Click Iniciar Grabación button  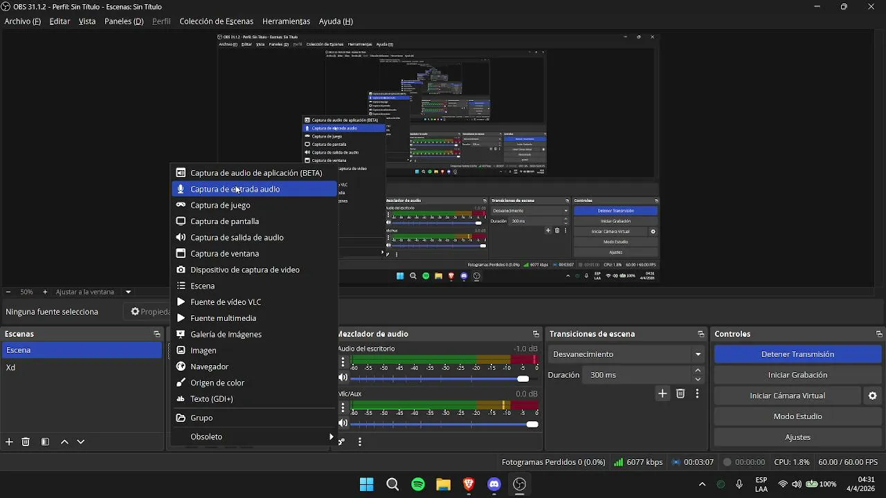(x=797, y=375)
